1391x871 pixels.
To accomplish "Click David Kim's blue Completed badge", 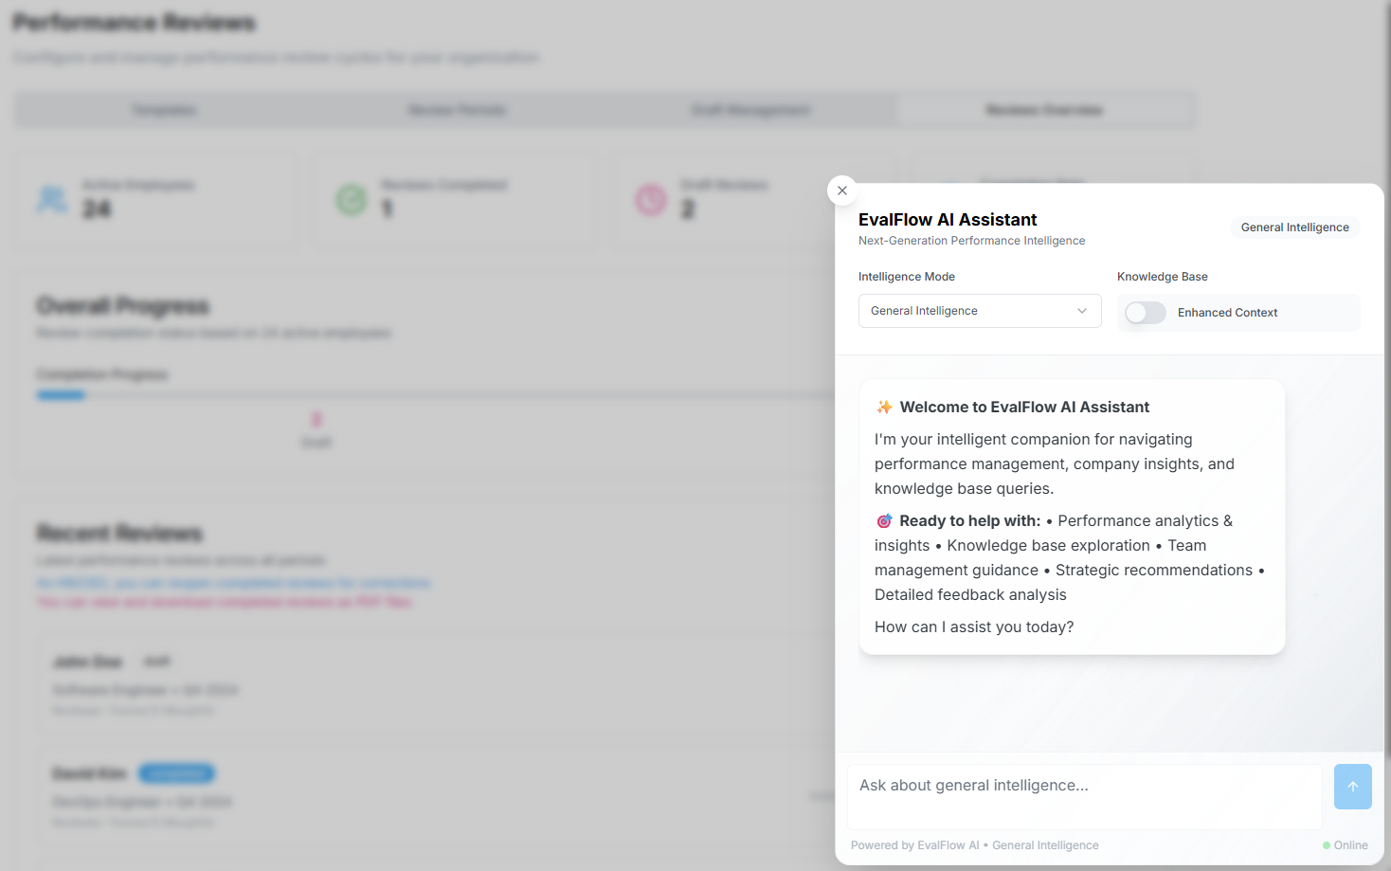I will (177, 773).
